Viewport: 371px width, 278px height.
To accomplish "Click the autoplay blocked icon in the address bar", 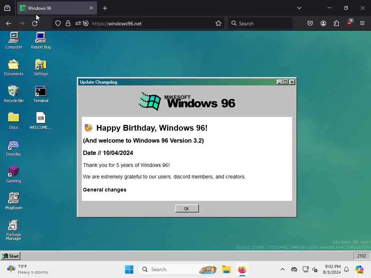I will coord(86,24).
